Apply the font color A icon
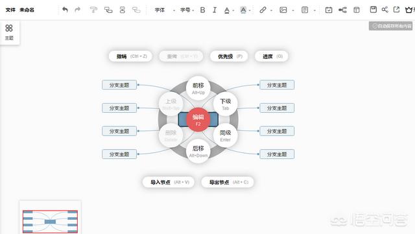415x234 pixels. point(227,10)
